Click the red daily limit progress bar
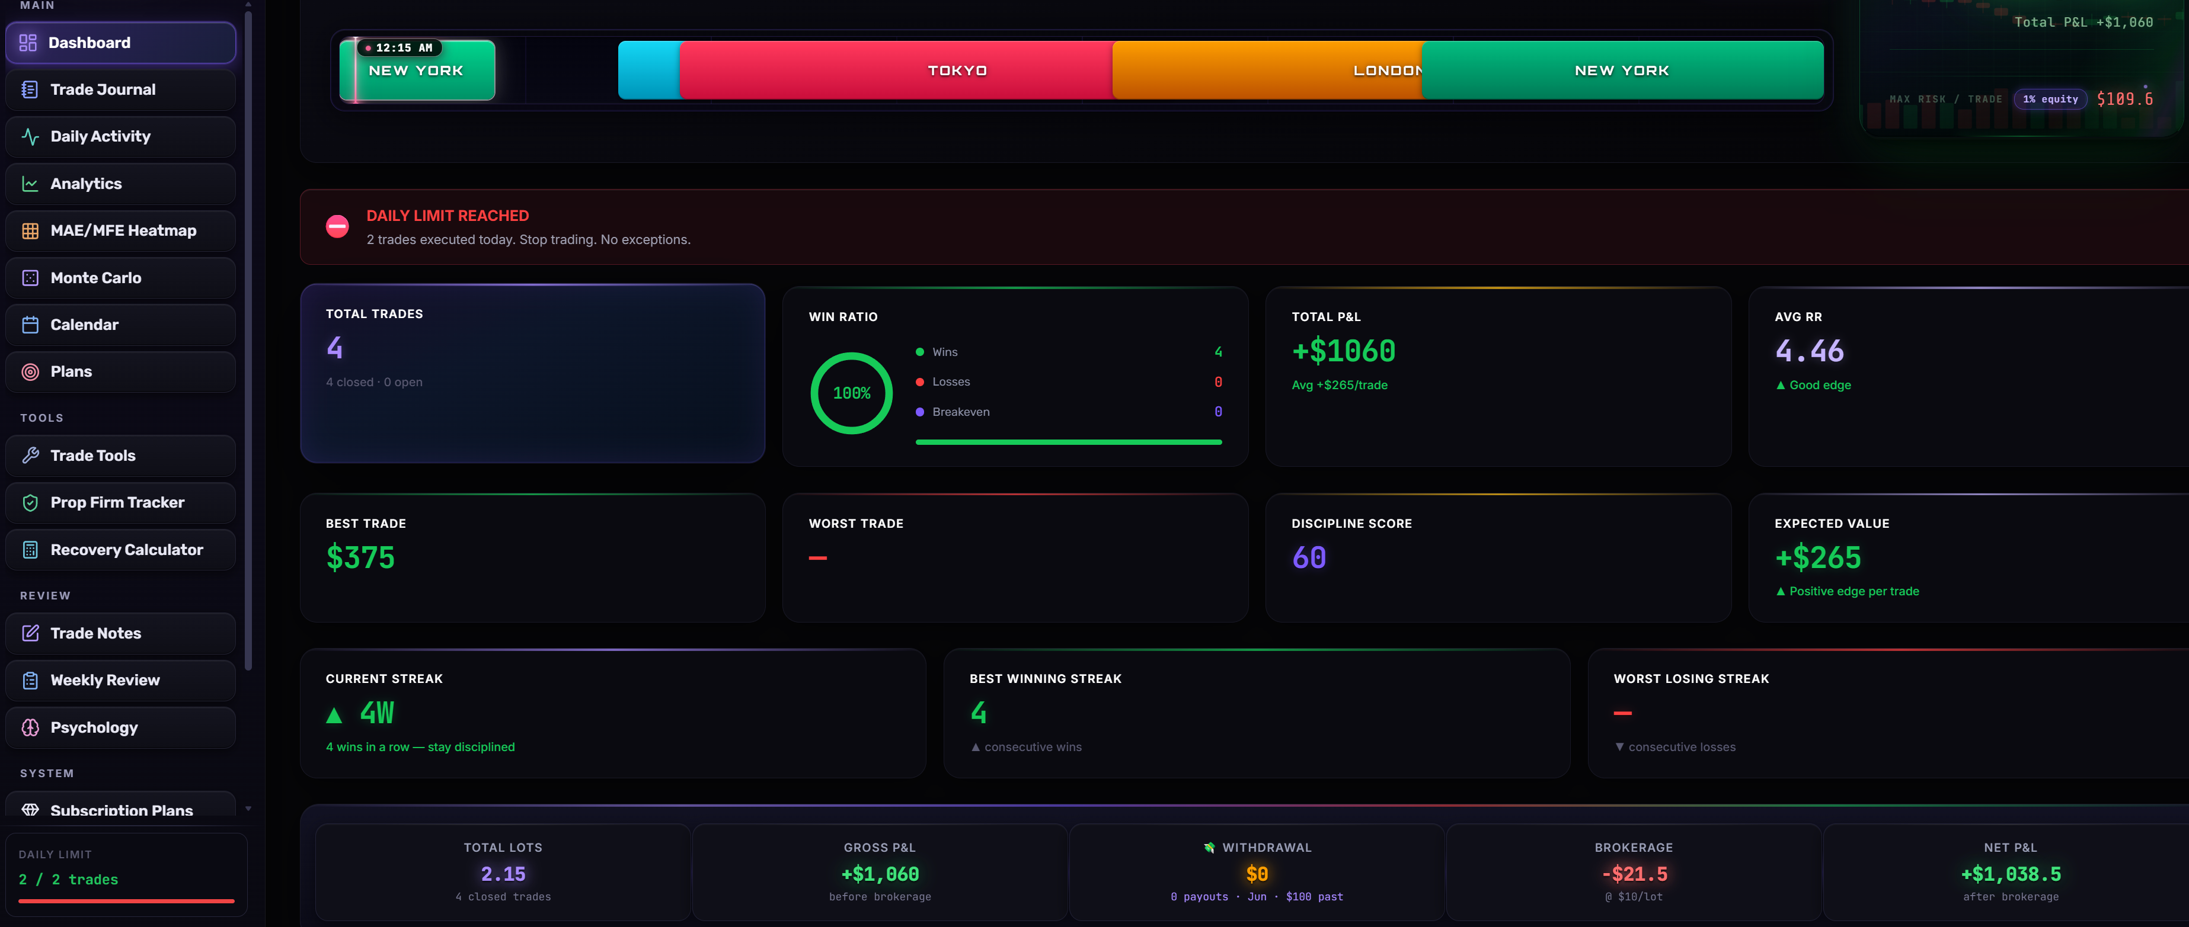2189x927 pixels. (x=127, y=901)
